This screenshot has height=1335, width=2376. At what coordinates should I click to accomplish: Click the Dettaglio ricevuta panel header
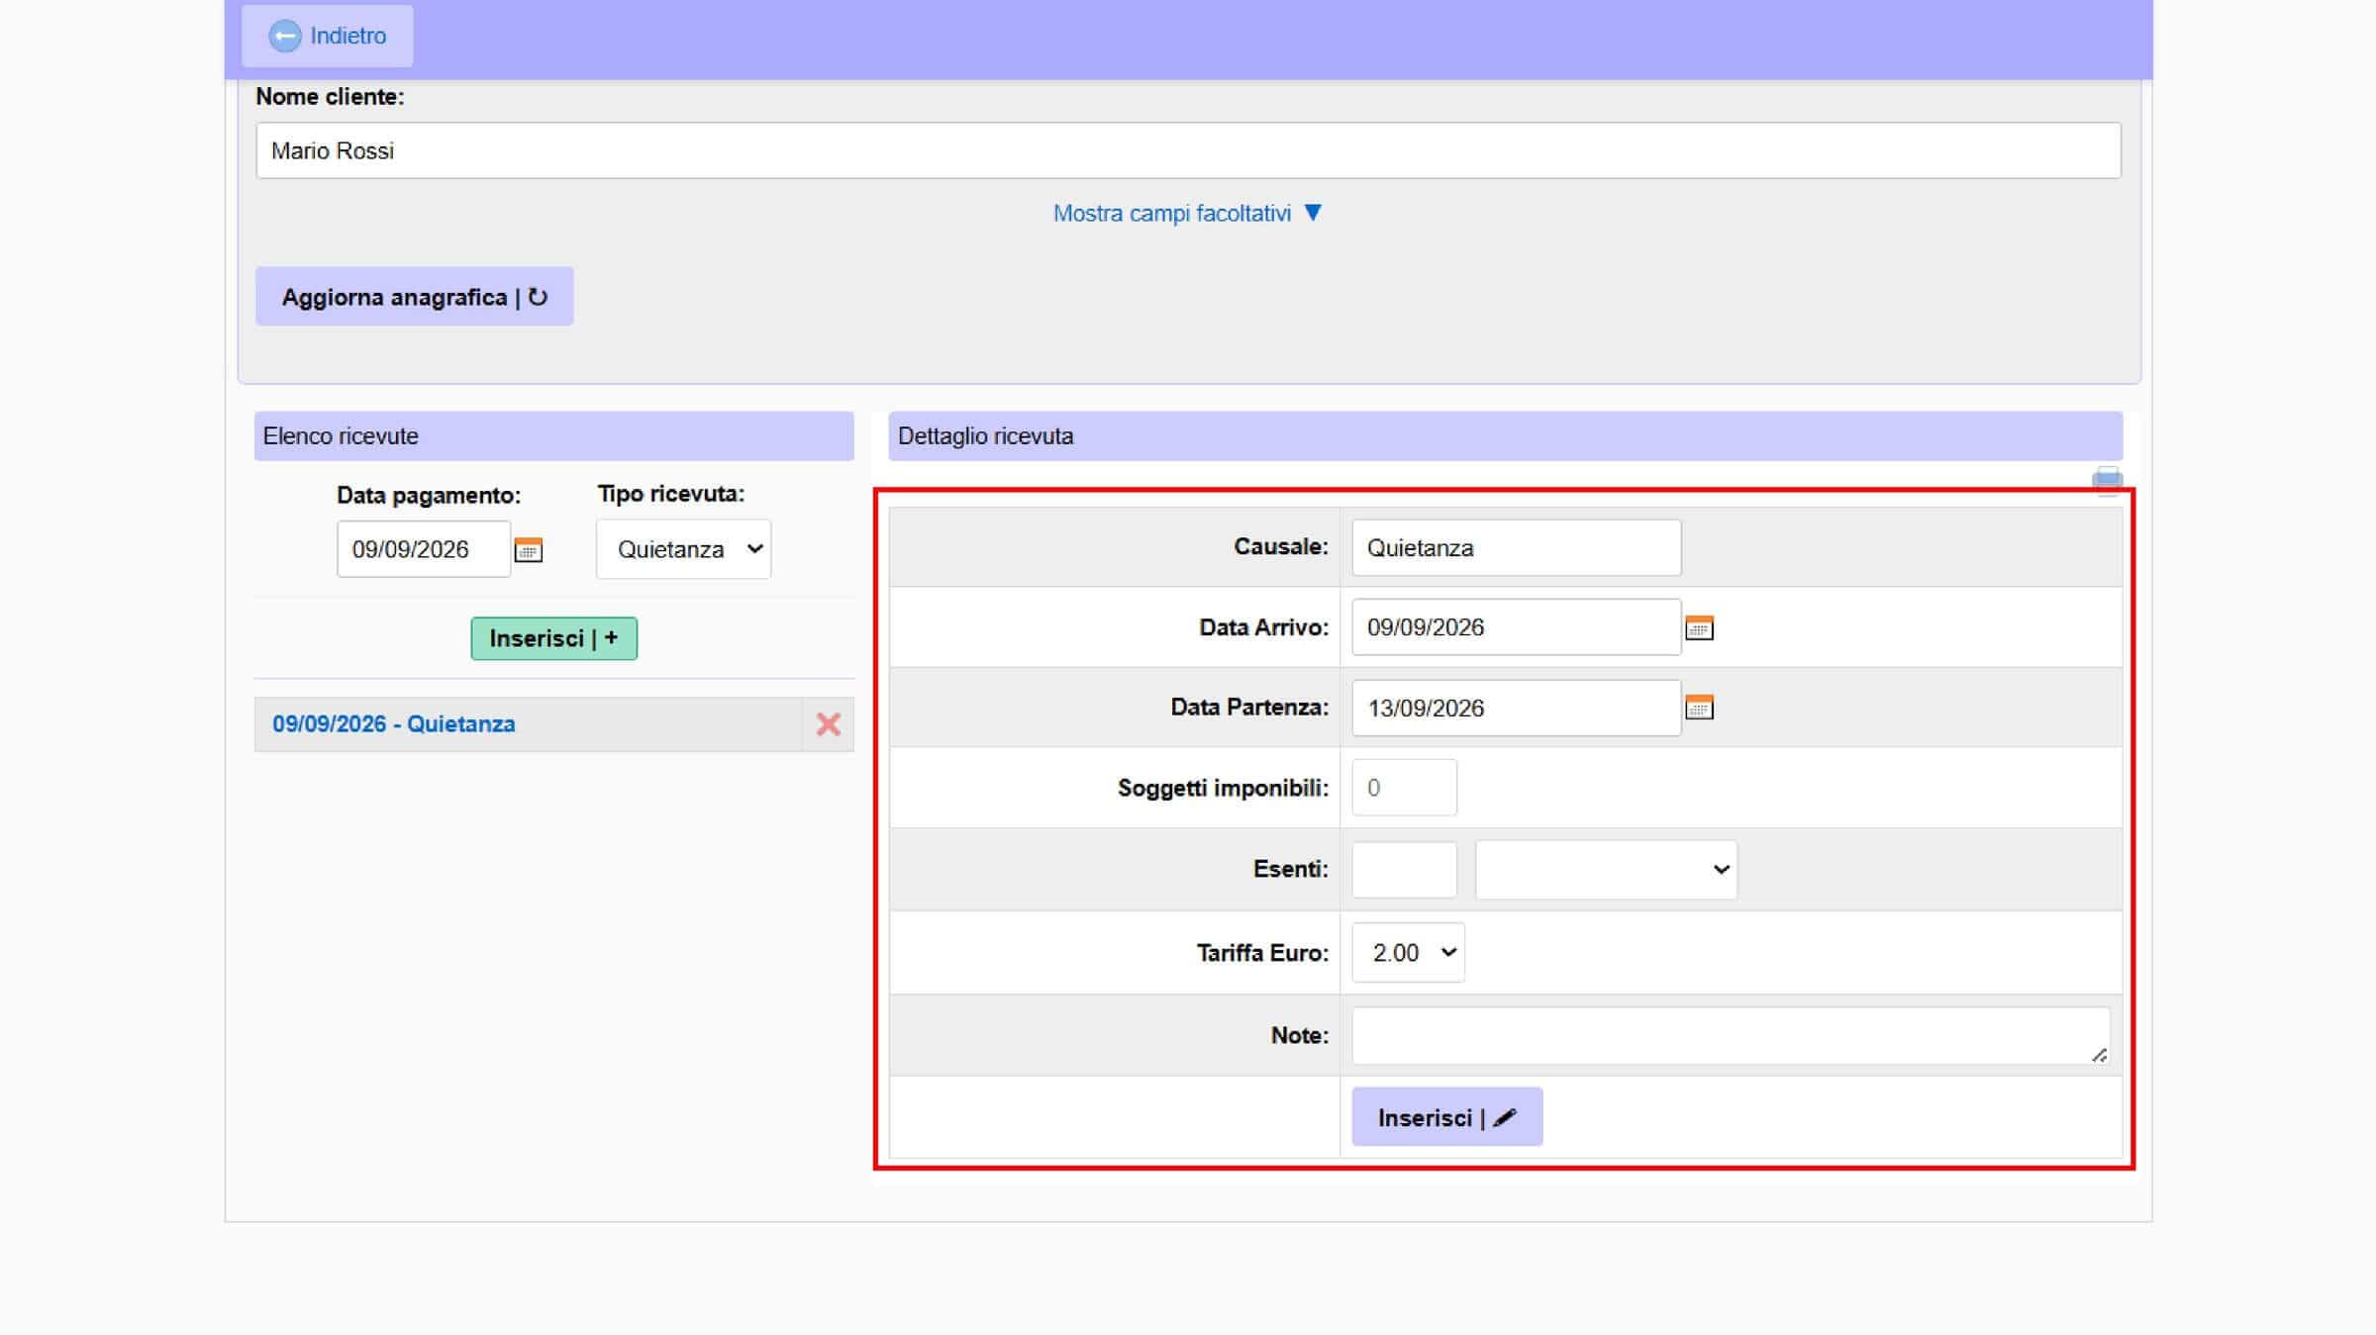(x=1505, y=436)
